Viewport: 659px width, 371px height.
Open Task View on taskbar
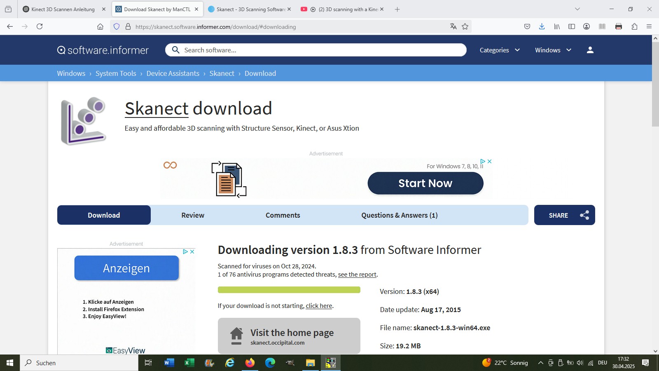(x=148, y=363)
